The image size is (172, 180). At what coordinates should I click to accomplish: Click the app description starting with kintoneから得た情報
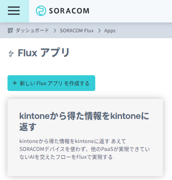[x=85, y=149]
